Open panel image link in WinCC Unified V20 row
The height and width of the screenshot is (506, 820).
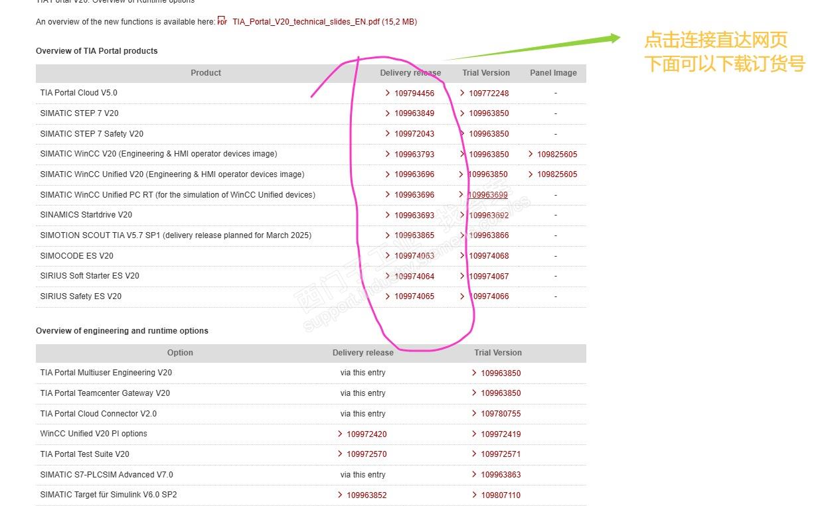557,174
